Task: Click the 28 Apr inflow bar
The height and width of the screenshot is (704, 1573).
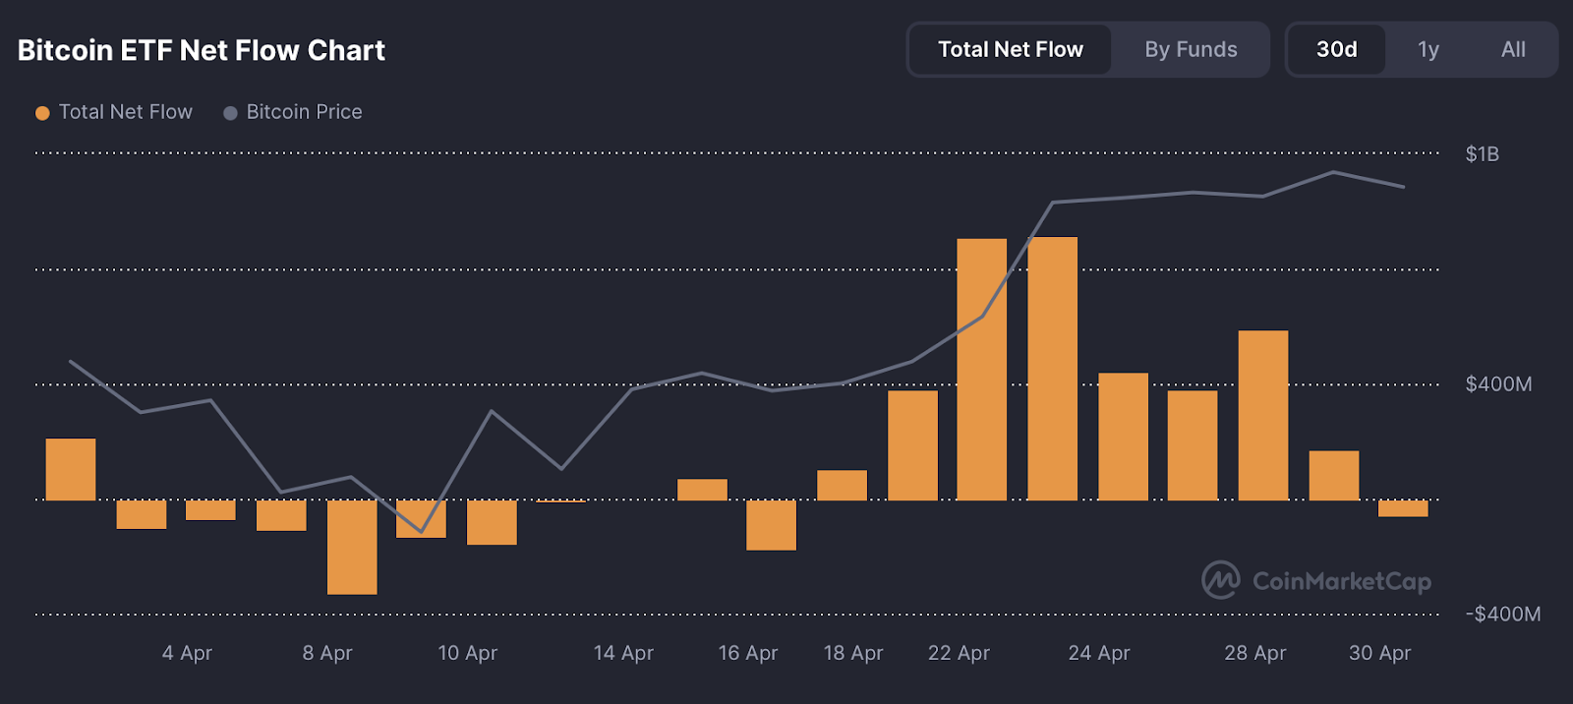Action: tap(1262, 415)
